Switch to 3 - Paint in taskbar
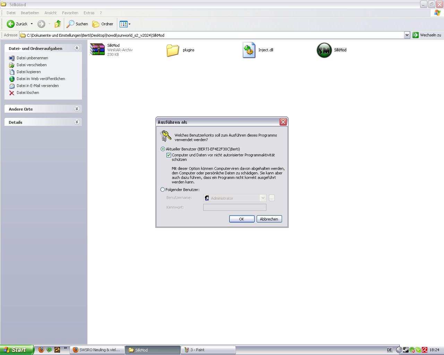444x355 pixels. pos(208,350)
